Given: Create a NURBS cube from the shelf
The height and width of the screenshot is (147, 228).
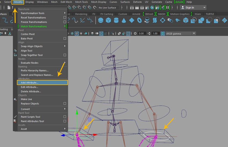Looking at the screenshot, I should pos(108,20).
